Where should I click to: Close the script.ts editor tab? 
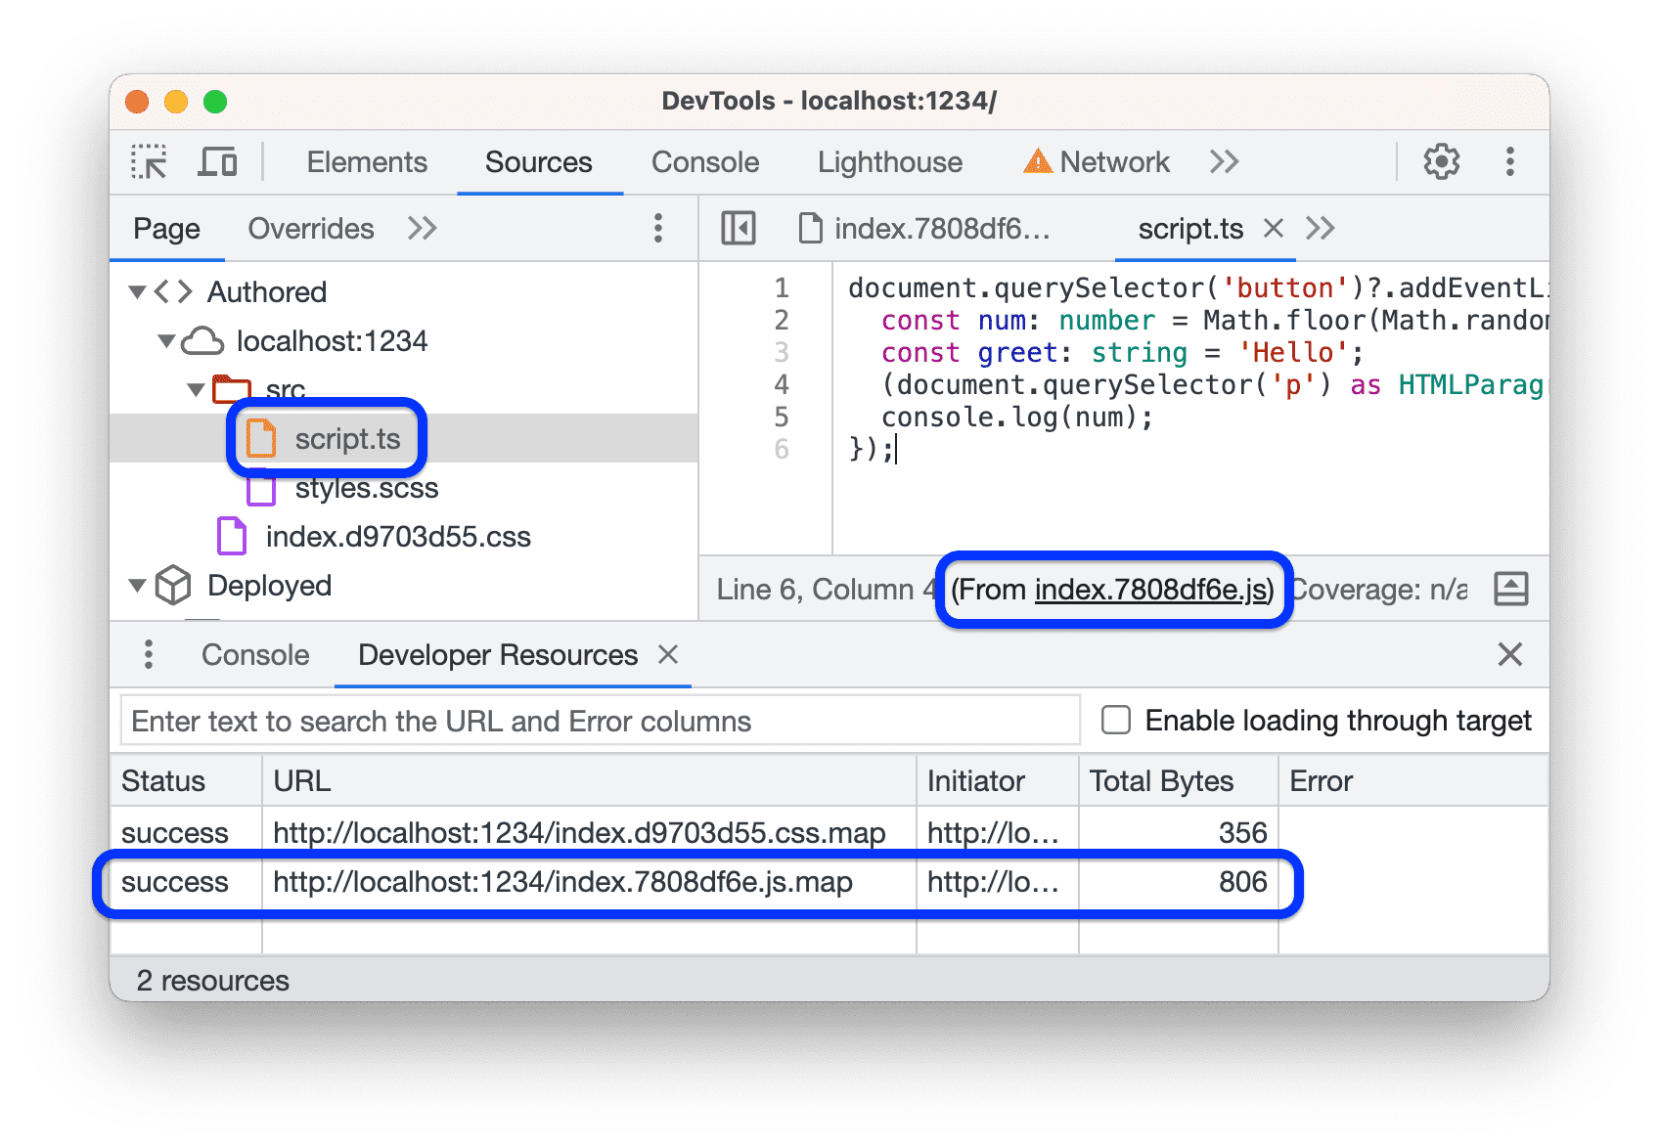[1274, 228]
